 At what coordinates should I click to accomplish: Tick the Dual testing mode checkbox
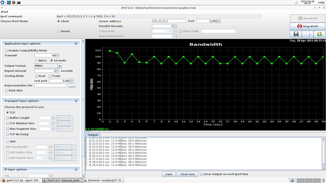coord(36,76)
